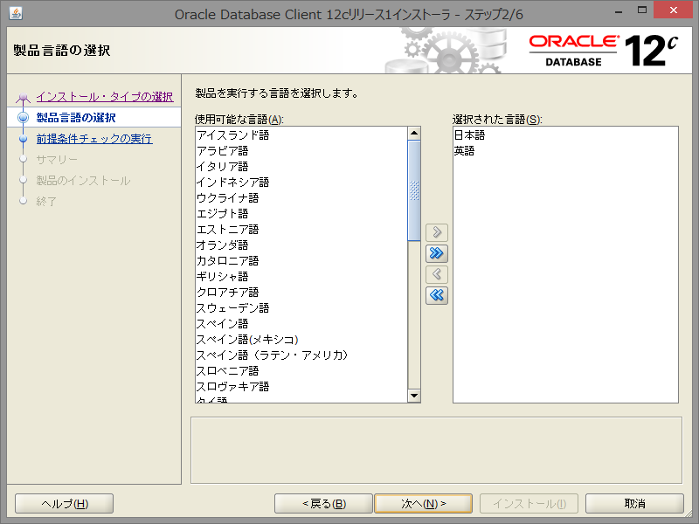Click the 製品言語の選択 step marker in the sidebar
The width and height of the screenshot is (699, 524).
(24, 117)
